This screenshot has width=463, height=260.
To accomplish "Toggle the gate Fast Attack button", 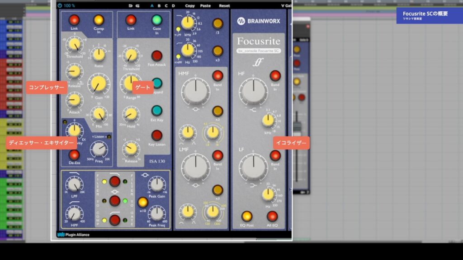I will coord(157,56).
